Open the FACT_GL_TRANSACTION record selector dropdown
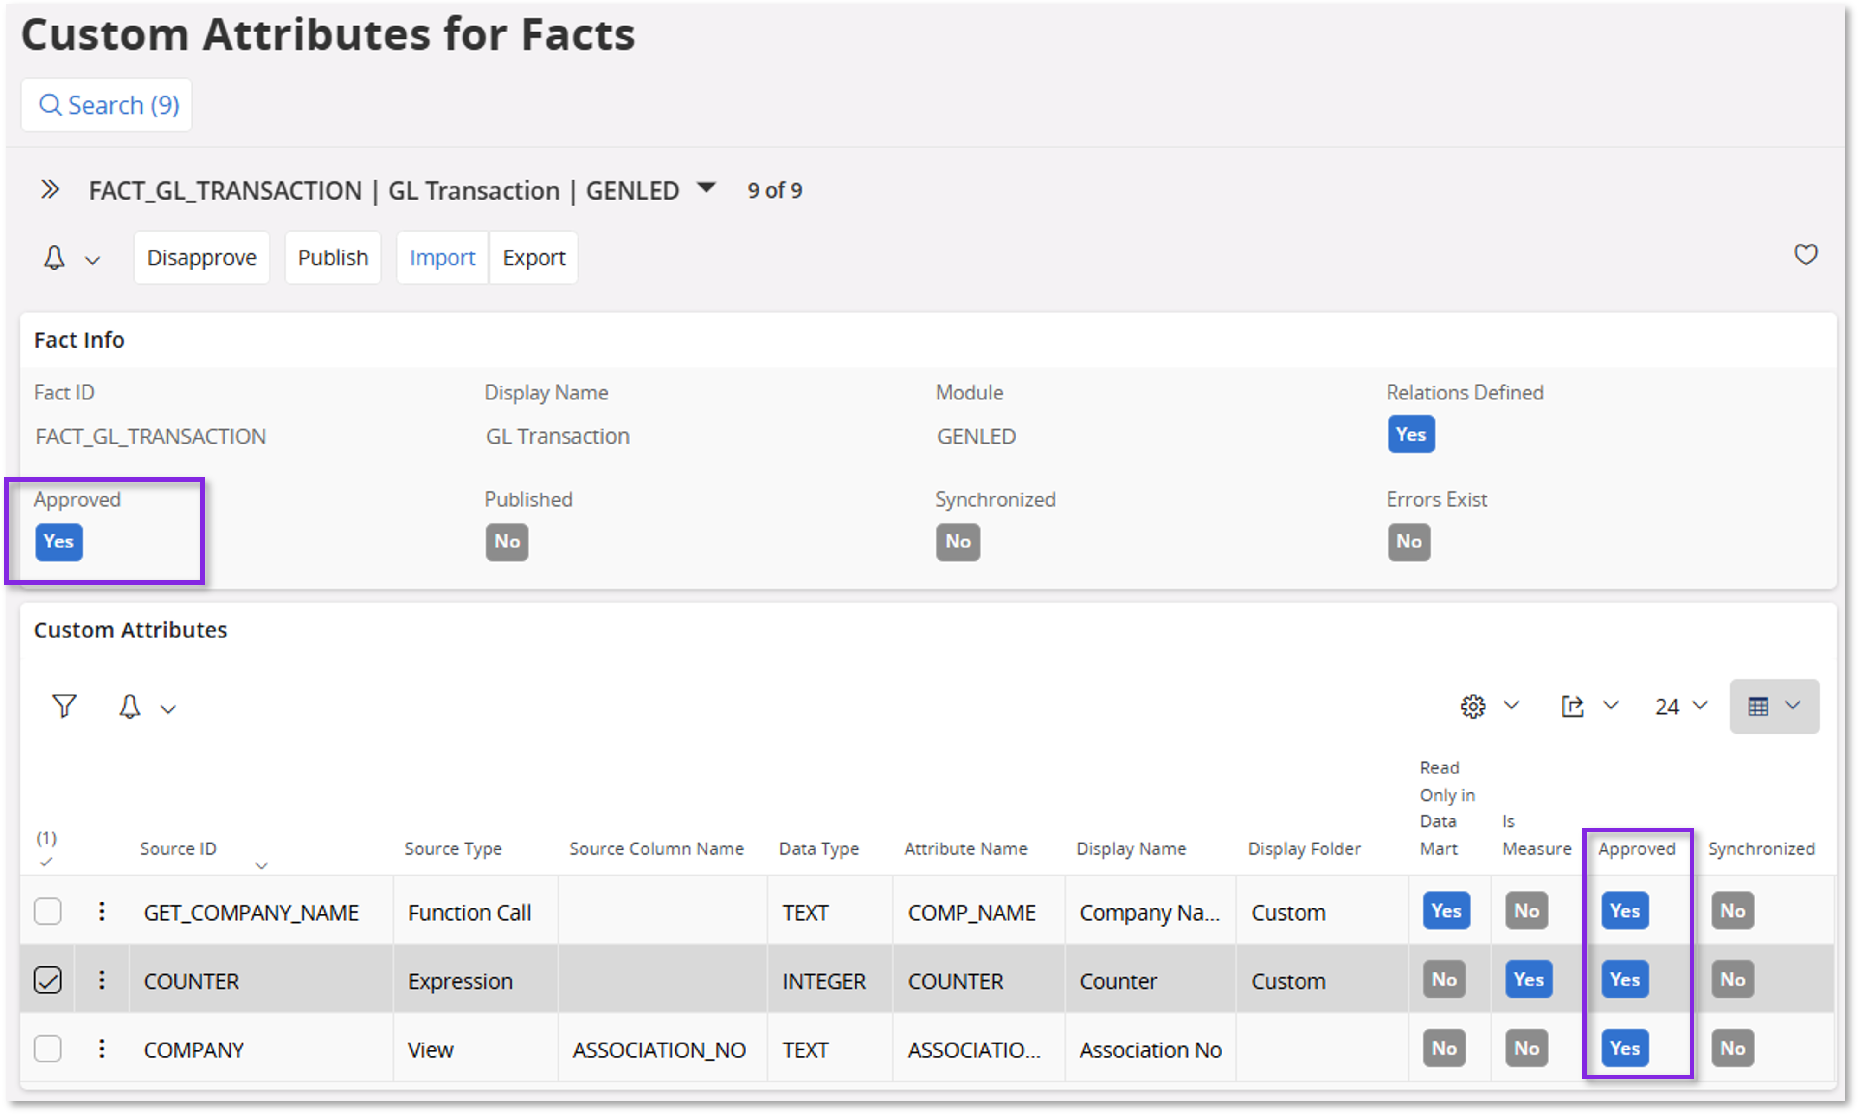Viewport: 1858px width, 1114px height. pyautogui.click(x=706, y=187)
